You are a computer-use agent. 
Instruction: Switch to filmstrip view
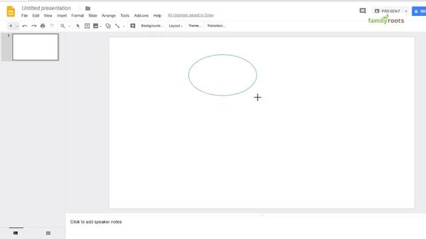tap(16, 233)
